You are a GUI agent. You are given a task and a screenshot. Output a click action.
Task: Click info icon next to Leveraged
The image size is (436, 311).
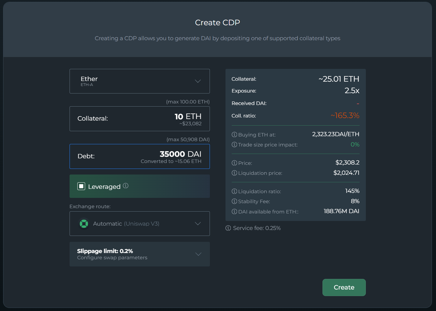(126, 186)
